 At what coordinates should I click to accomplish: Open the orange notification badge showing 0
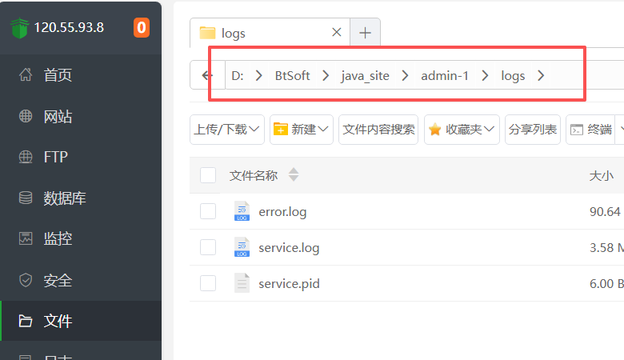click(142, 27)
